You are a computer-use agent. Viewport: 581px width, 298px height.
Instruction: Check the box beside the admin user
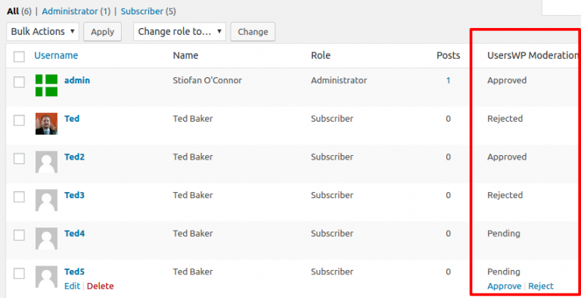(19, 82)
